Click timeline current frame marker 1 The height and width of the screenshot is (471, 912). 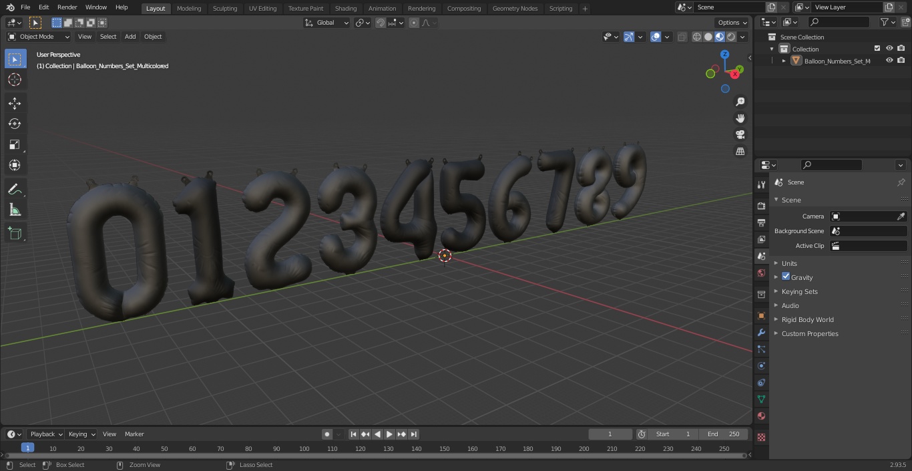coord(27,448)
